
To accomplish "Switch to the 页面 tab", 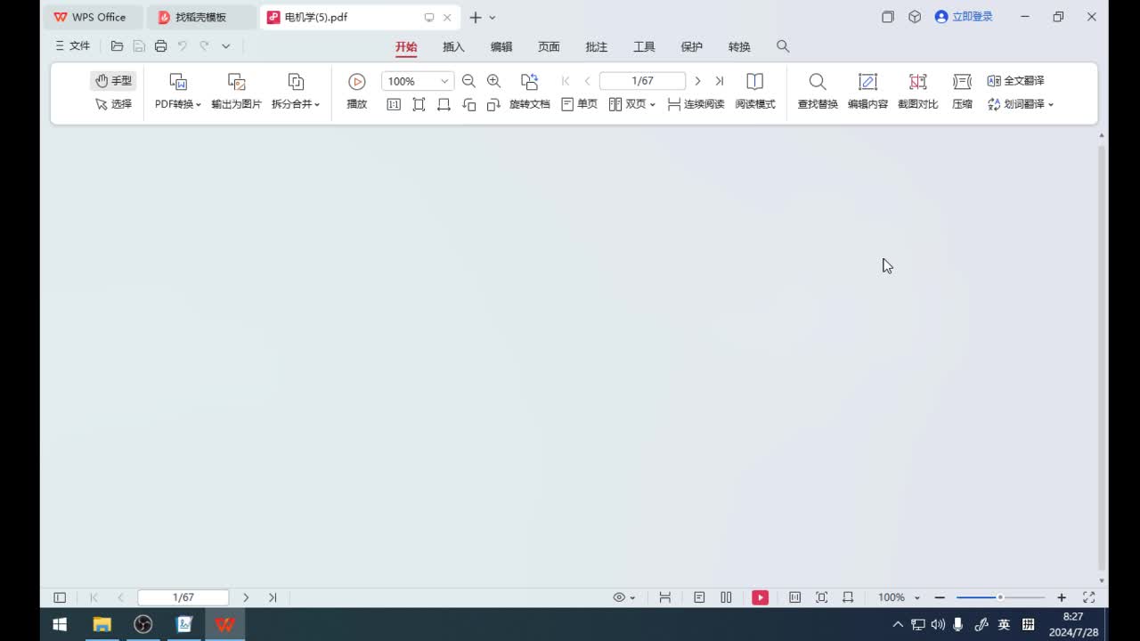I will [549, 46].
